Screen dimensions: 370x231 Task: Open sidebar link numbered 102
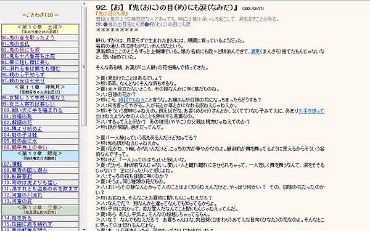point(17,123)
